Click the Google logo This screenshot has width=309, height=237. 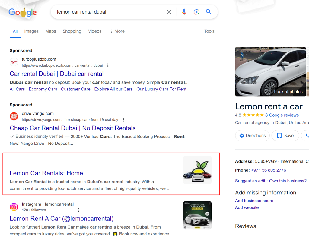click(x=23, y=12)
